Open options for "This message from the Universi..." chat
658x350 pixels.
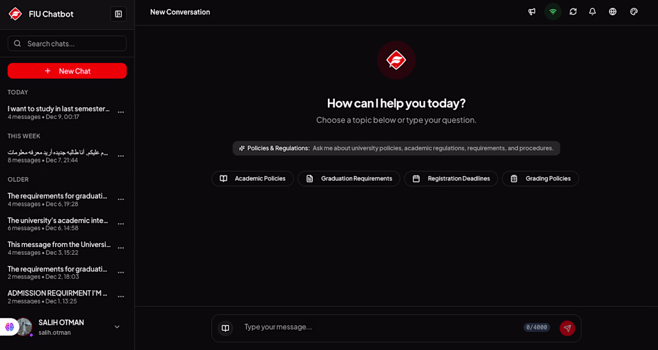(x=121, y=248)
